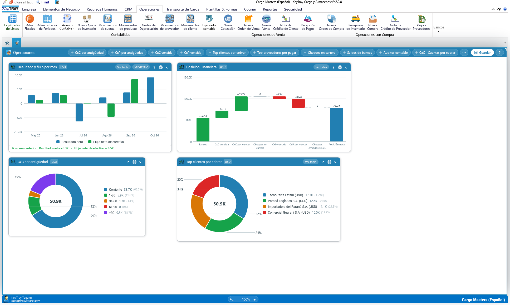
Task: Click the Guardar button
Action: [482, 53]
